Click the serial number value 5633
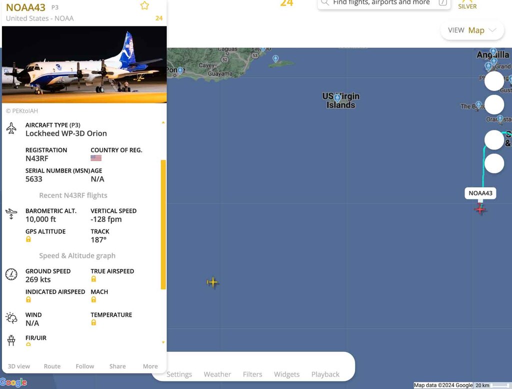The height and width of the screenshot is (389, 512). (34, 179)
